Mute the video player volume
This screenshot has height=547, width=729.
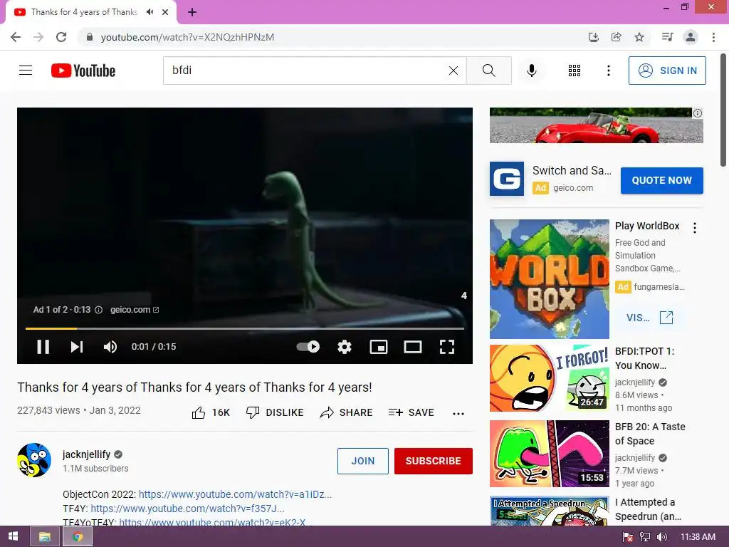(110, 347)
